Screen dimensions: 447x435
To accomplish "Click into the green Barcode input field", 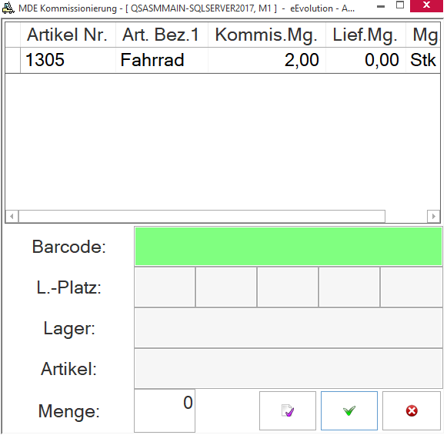I will (x=289, y=246).
